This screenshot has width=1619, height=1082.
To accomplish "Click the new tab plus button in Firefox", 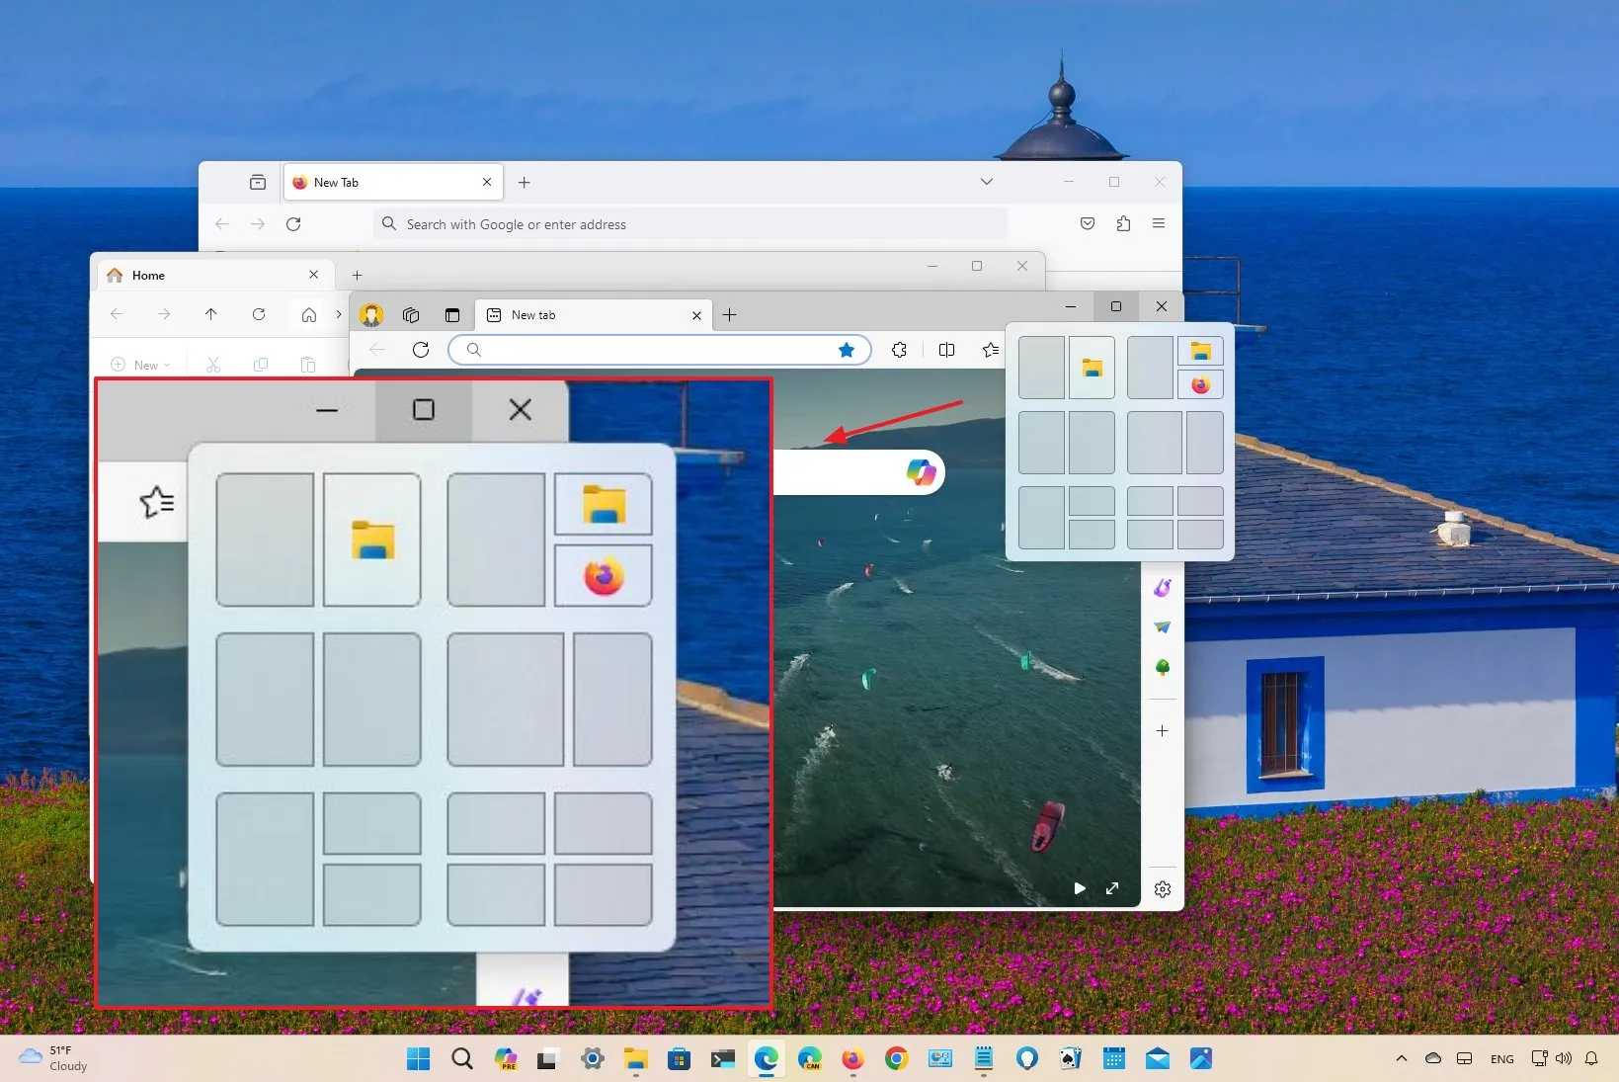I will coord(524,182).
